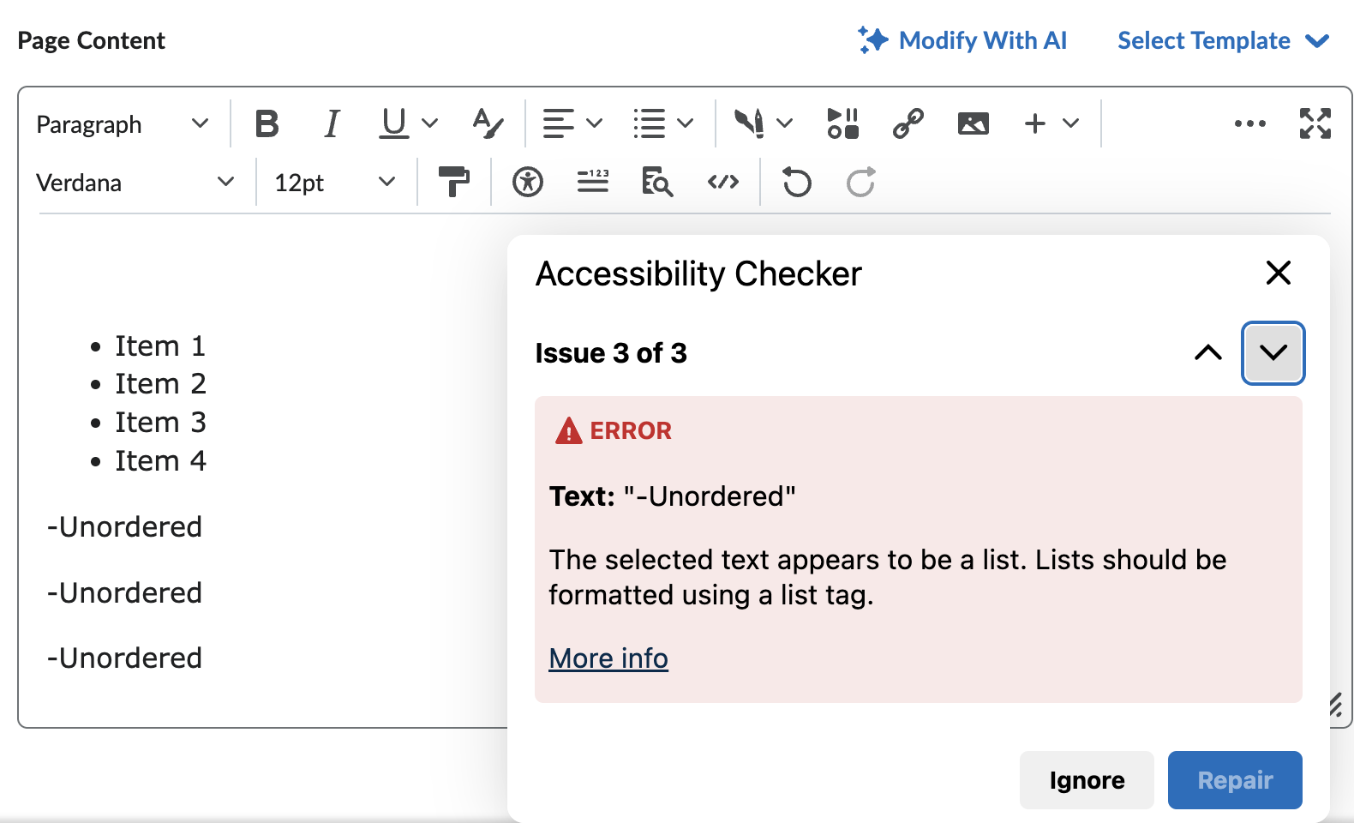Click the bulleted list icon
The image size is (1354, 823).
point(650,124)
